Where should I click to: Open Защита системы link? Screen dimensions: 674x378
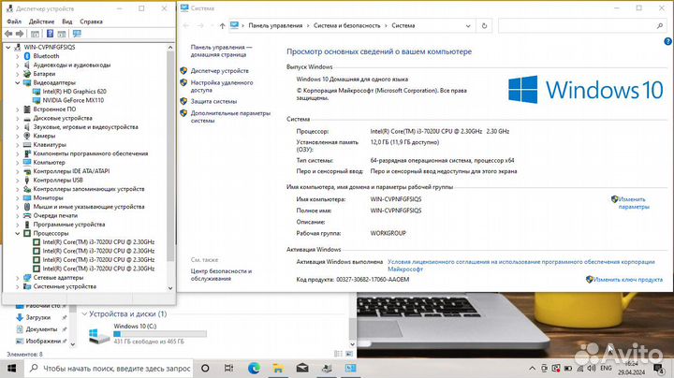pyautogui.click(x=213, y=101)
